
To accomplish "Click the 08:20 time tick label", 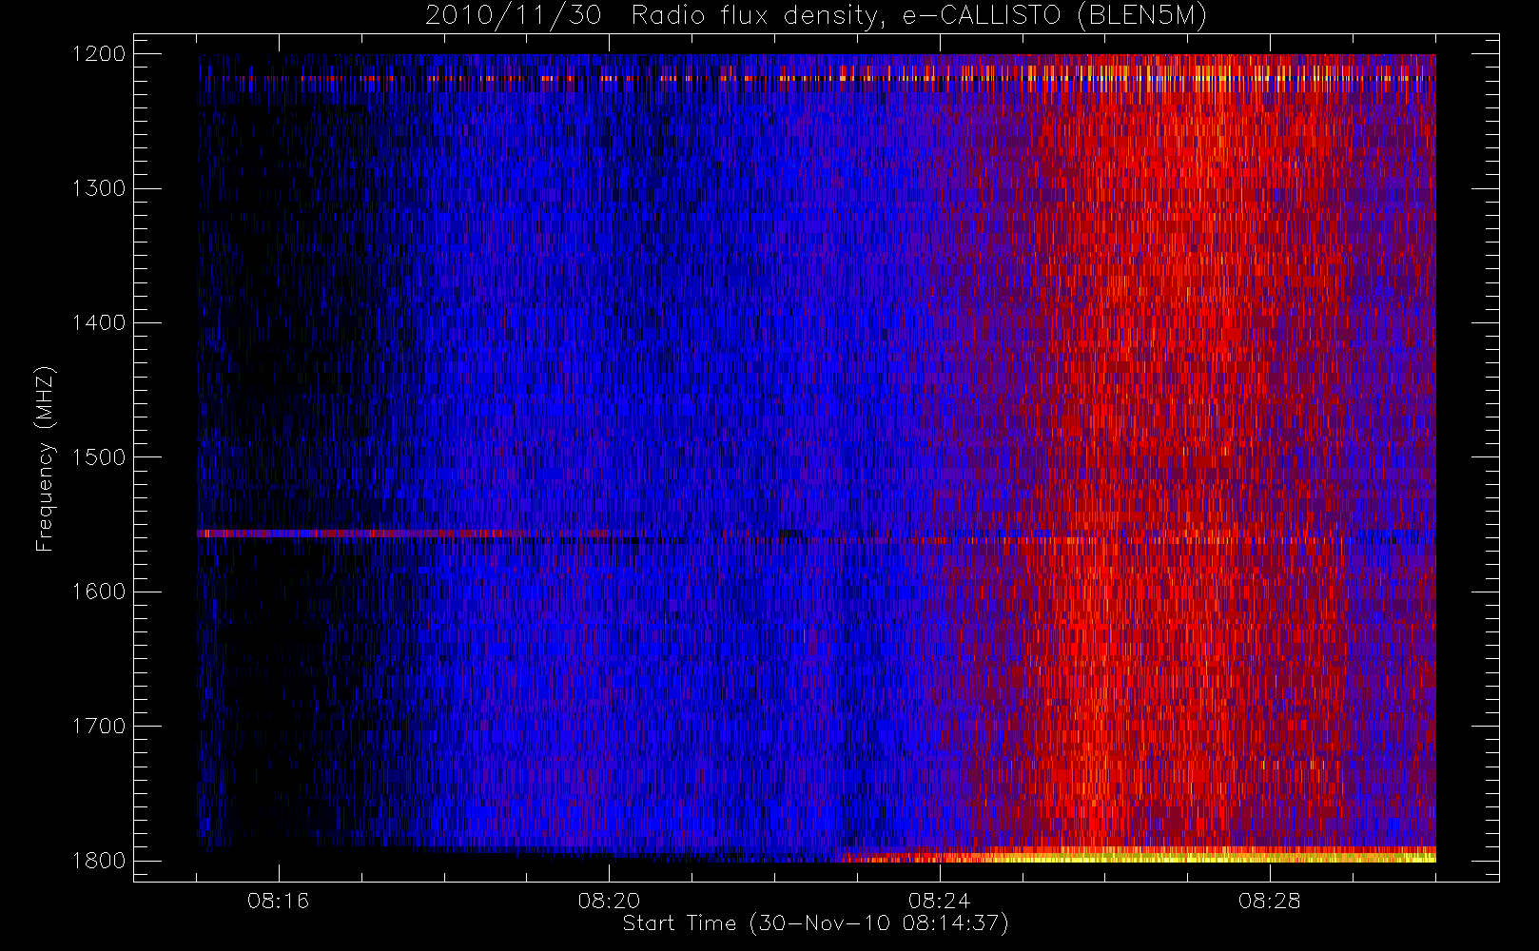I will click(609, 901).
